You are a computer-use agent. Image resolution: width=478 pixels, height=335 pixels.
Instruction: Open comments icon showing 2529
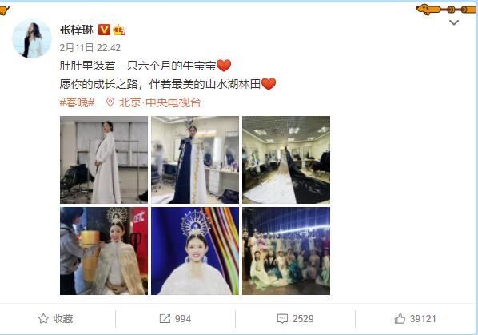pos(282,319)
